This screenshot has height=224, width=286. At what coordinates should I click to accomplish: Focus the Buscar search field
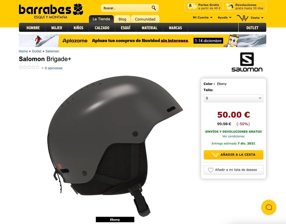pos(127,8)
